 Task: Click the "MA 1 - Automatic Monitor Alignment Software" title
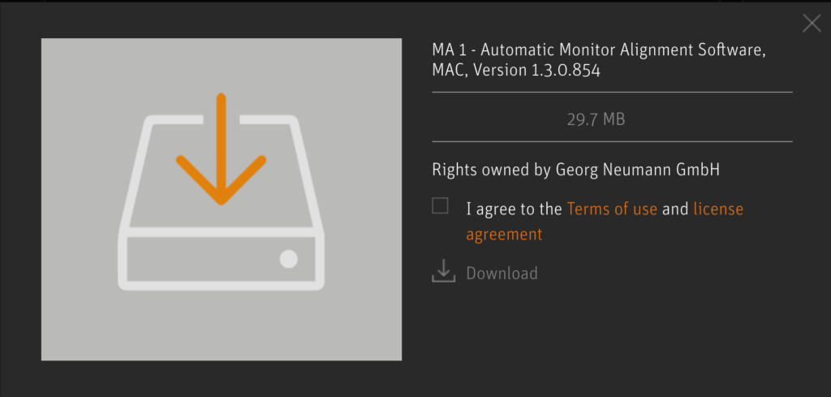600,51
